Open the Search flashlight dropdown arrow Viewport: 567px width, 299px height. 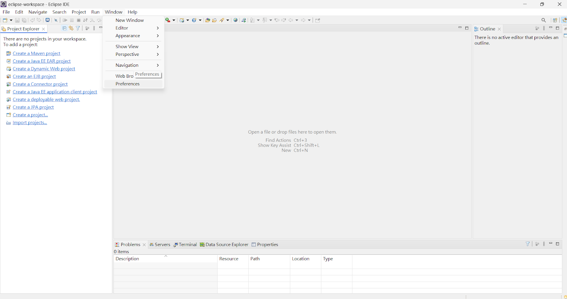(228, 20)
